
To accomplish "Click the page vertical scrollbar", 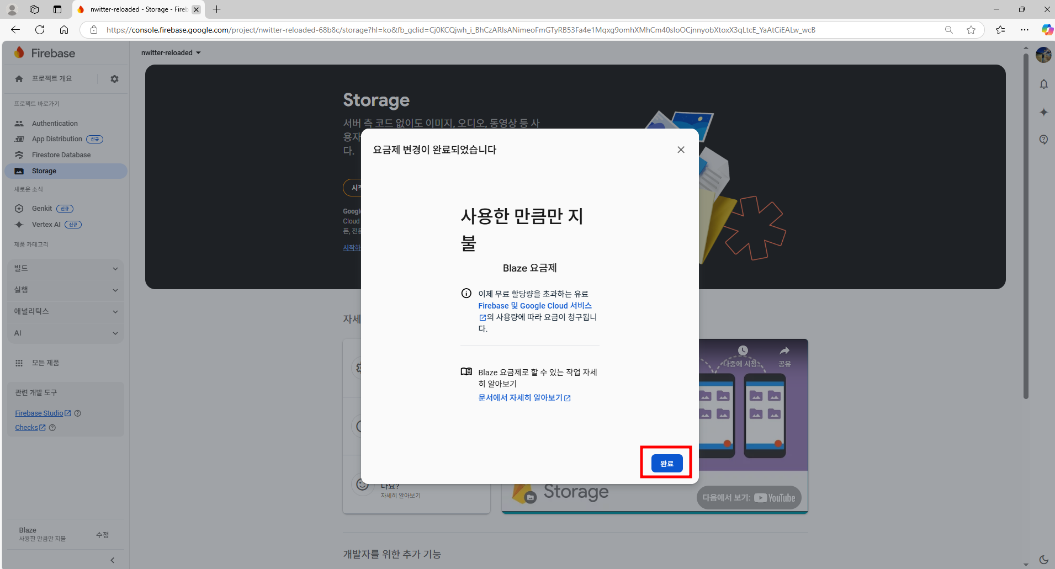I will pyautogui.click(x=1026, y=226).
